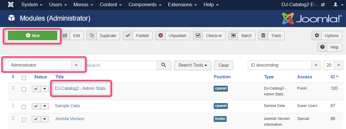Open the Menus menu
This screenshot has width=346, height=129.
(83, 4)
